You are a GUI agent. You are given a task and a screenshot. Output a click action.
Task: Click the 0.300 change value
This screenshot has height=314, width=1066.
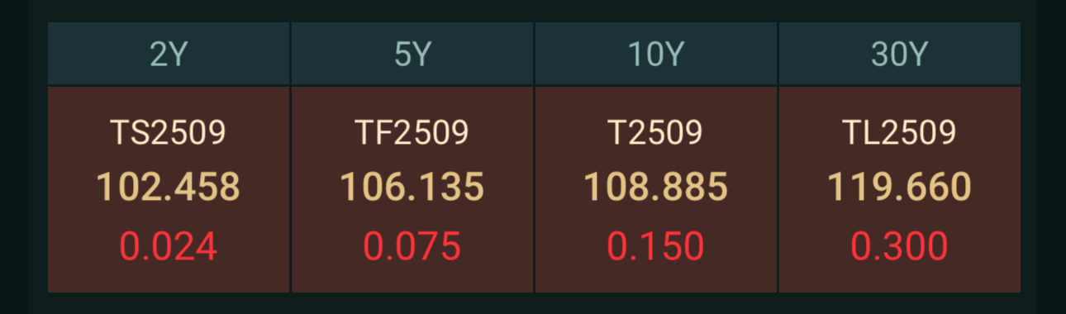coord(900,246)
